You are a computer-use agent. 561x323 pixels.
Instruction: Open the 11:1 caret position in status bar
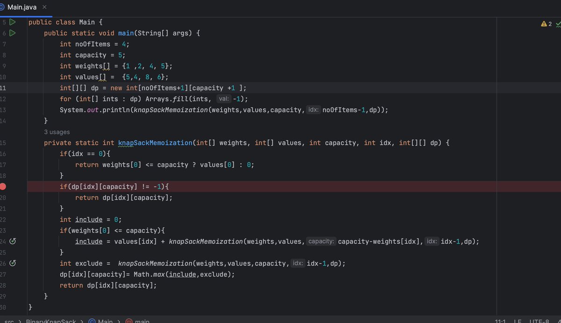click(x=500, y=321)
